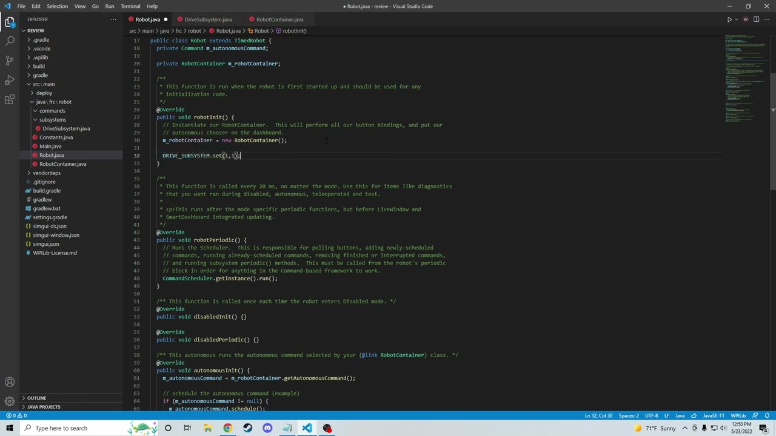This screenshot has width=776, height=436.
Task: Click Ln 32, Col 30 in status bar
Action: [598, 415]
